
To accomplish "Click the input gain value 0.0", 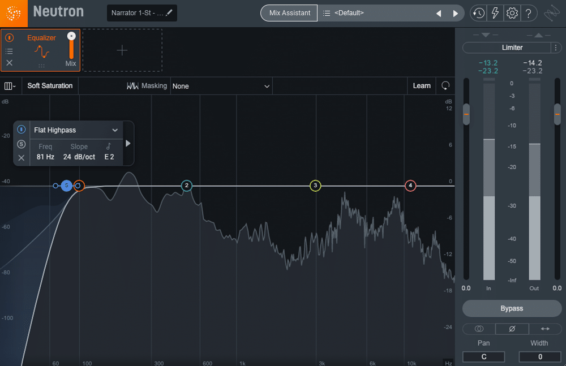I will pos(466,288).
